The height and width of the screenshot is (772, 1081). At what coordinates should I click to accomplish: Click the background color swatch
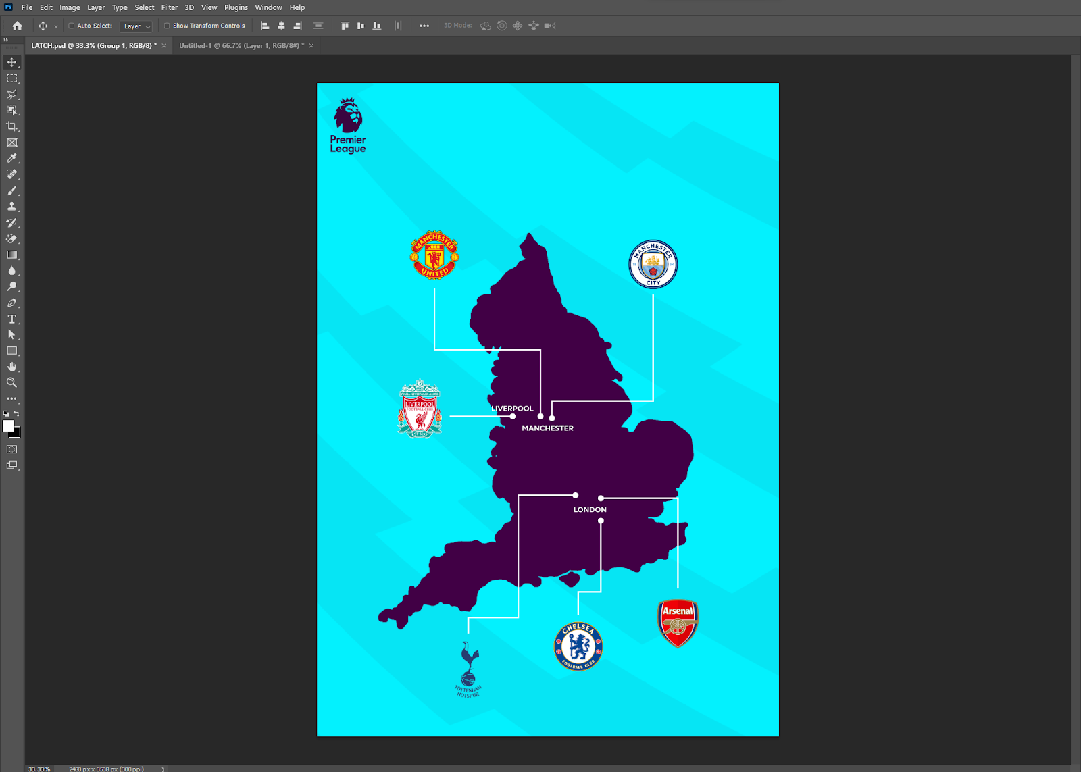coord(17,434)
